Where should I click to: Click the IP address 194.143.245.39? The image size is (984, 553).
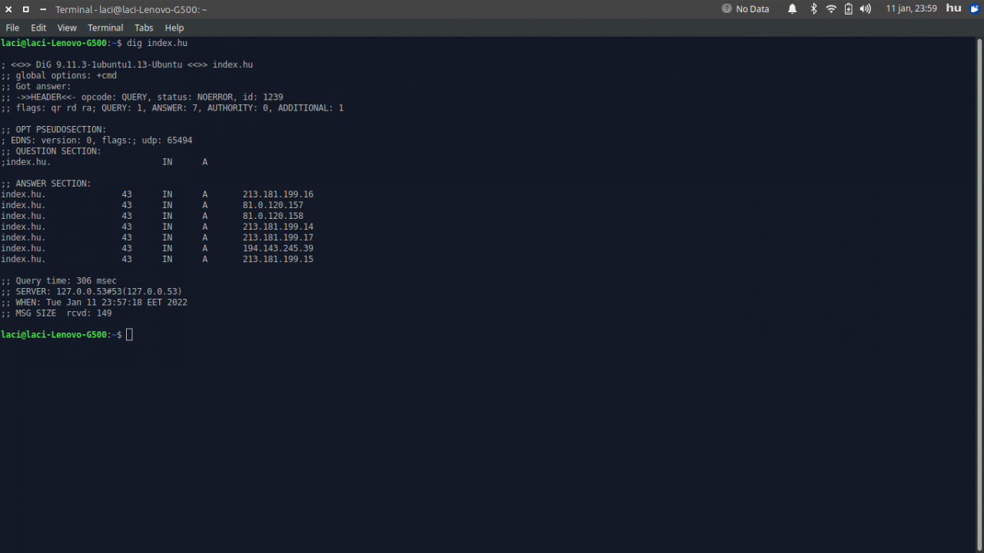click(x=278, y=248)
